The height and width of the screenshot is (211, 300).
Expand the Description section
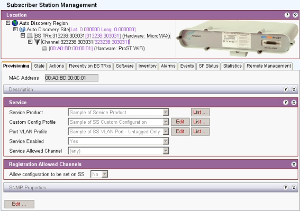pyautogui.click(x=294, y=89)
